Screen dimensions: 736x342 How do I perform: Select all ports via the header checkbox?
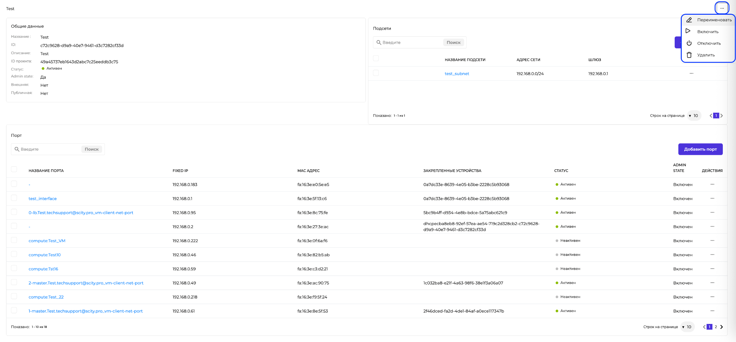pyautogui.click(x=14, y=169)
